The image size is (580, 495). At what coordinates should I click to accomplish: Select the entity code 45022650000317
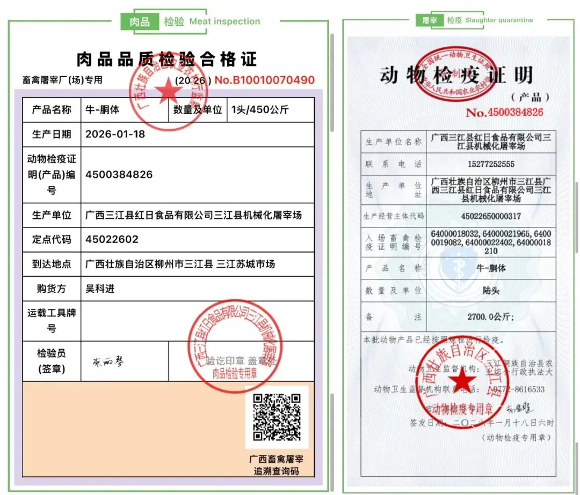(x=491, y=216)
